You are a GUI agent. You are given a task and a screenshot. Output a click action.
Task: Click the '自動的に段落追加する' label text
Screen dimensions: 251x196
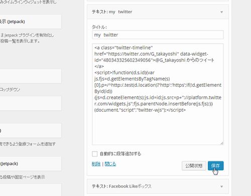120,154
